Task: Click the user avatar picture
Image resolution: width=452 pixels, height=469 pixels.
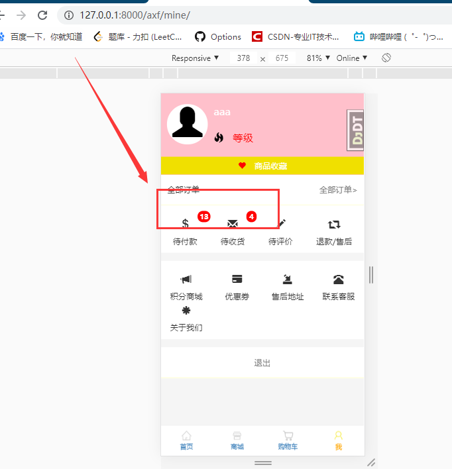Action: click(188, 124)
